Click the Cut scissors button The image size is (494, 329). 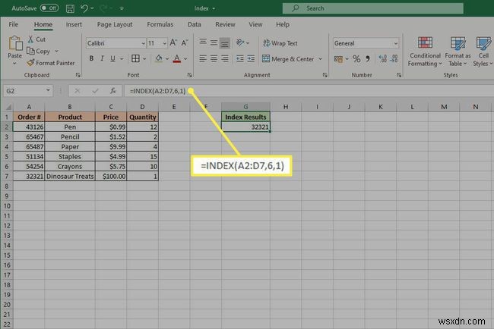point(36,39)
